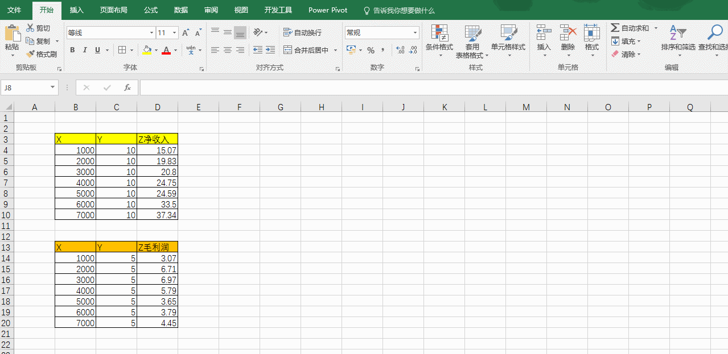Click the decrease decimal icon

point(413,50)
